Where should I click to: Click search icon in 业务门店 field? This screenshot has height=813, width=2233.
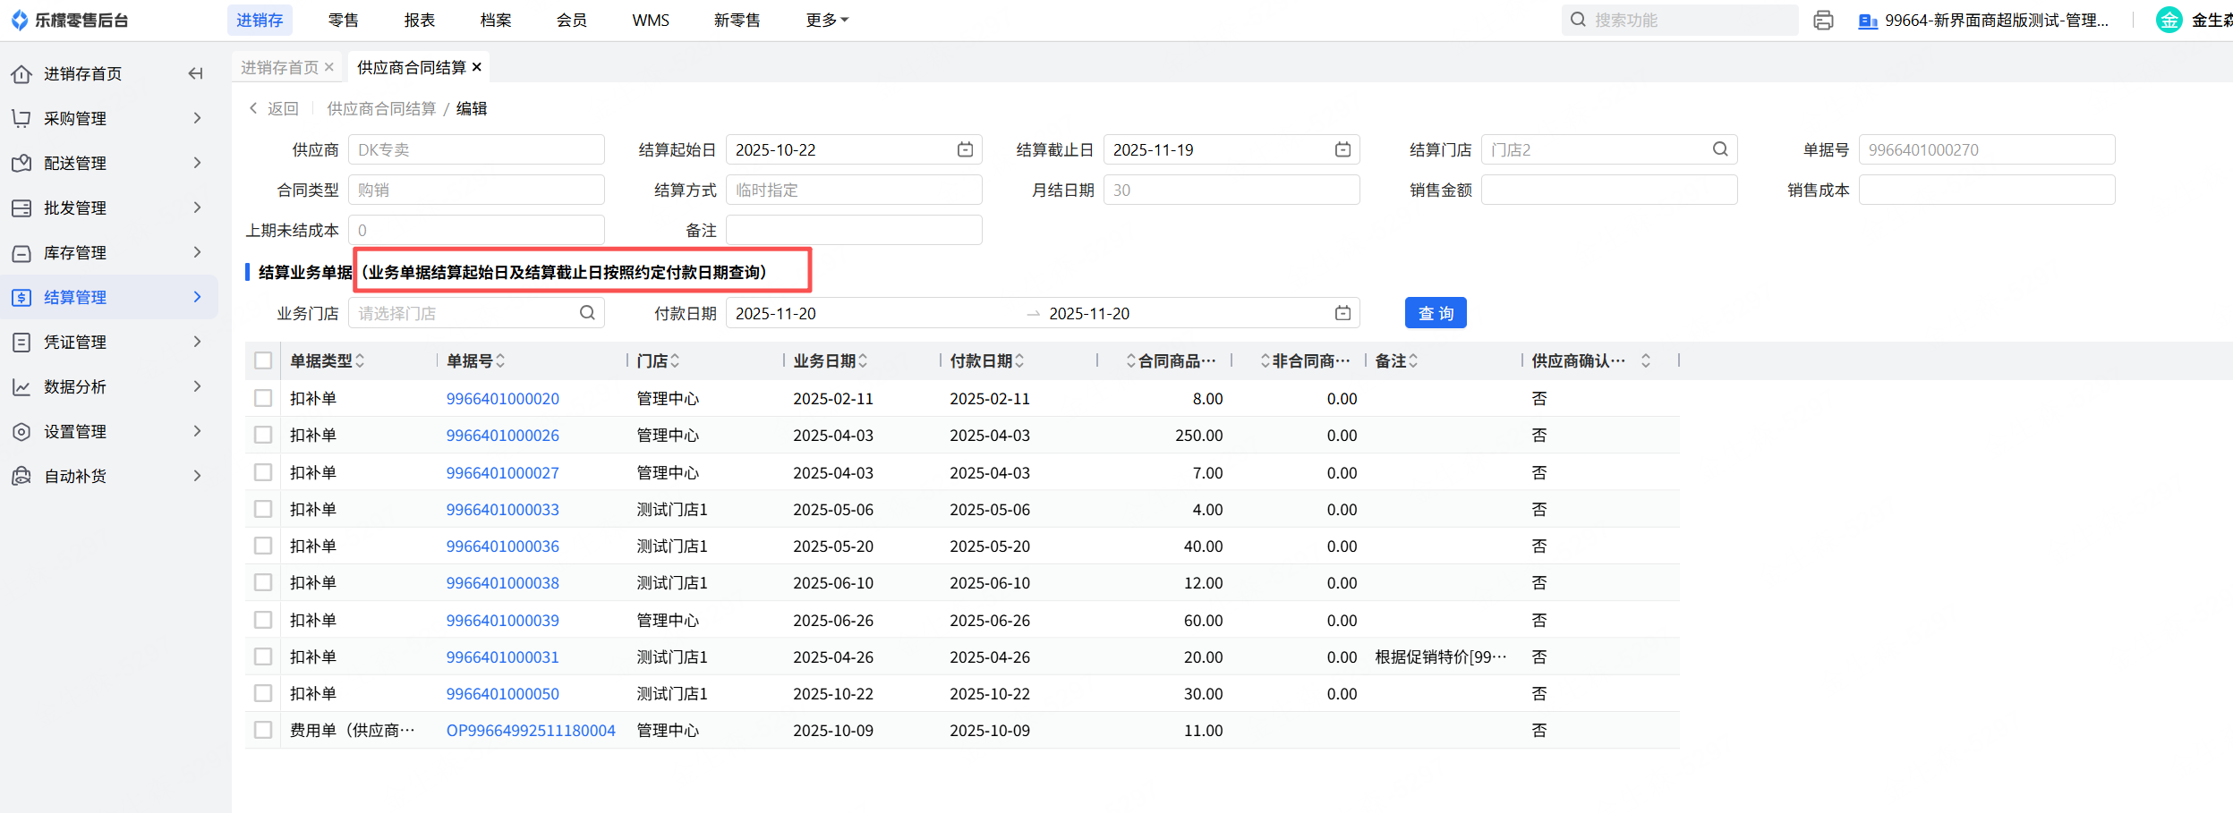[x=587, y=313]
